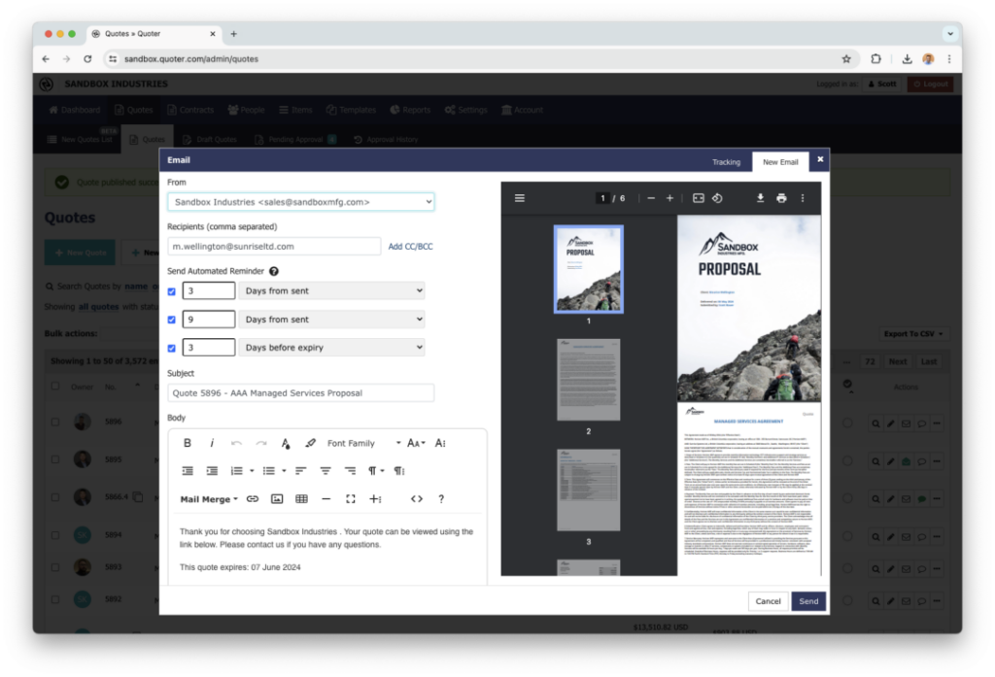The width and height of the screenshot is (995, 677).
Task: Click the fit to page icon
Action: click(x=699, y=198)
